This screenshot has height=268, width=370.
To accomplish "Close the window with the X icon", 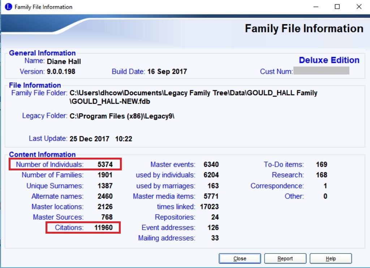I will (359, 7).
